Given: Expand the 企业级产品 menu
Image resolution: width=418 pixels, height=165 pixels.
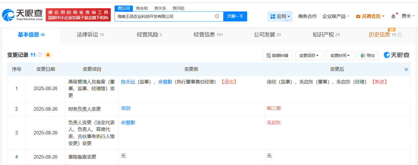Looking at the screenshot, I should [336, 16].
